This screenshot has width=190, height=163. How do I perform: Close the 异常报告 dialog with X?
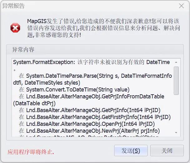tap(181, 6)
